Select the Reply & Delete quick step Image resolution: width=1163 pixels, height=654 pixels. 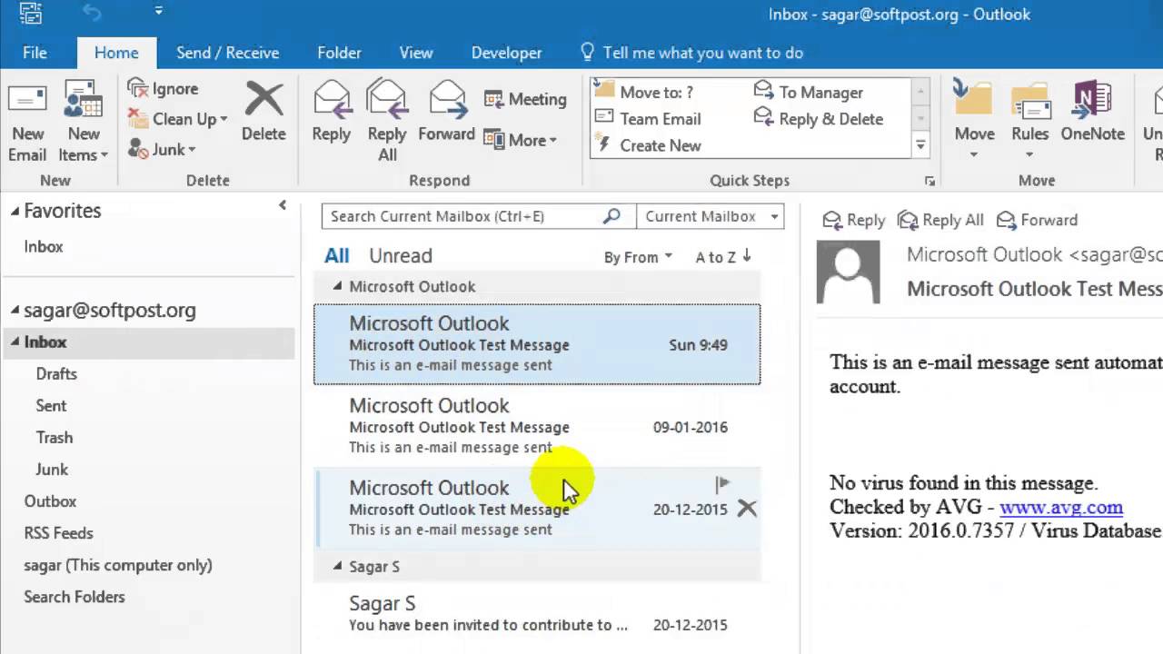[x=819, y=119]
